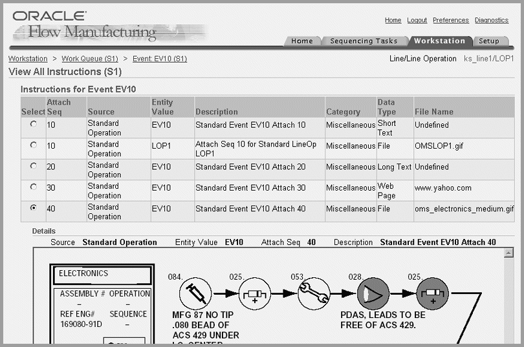Go to Work Queue (S1) breadcrumb
Screen dimensions: 524x347
pyautogui.click(x=90, y=59)
